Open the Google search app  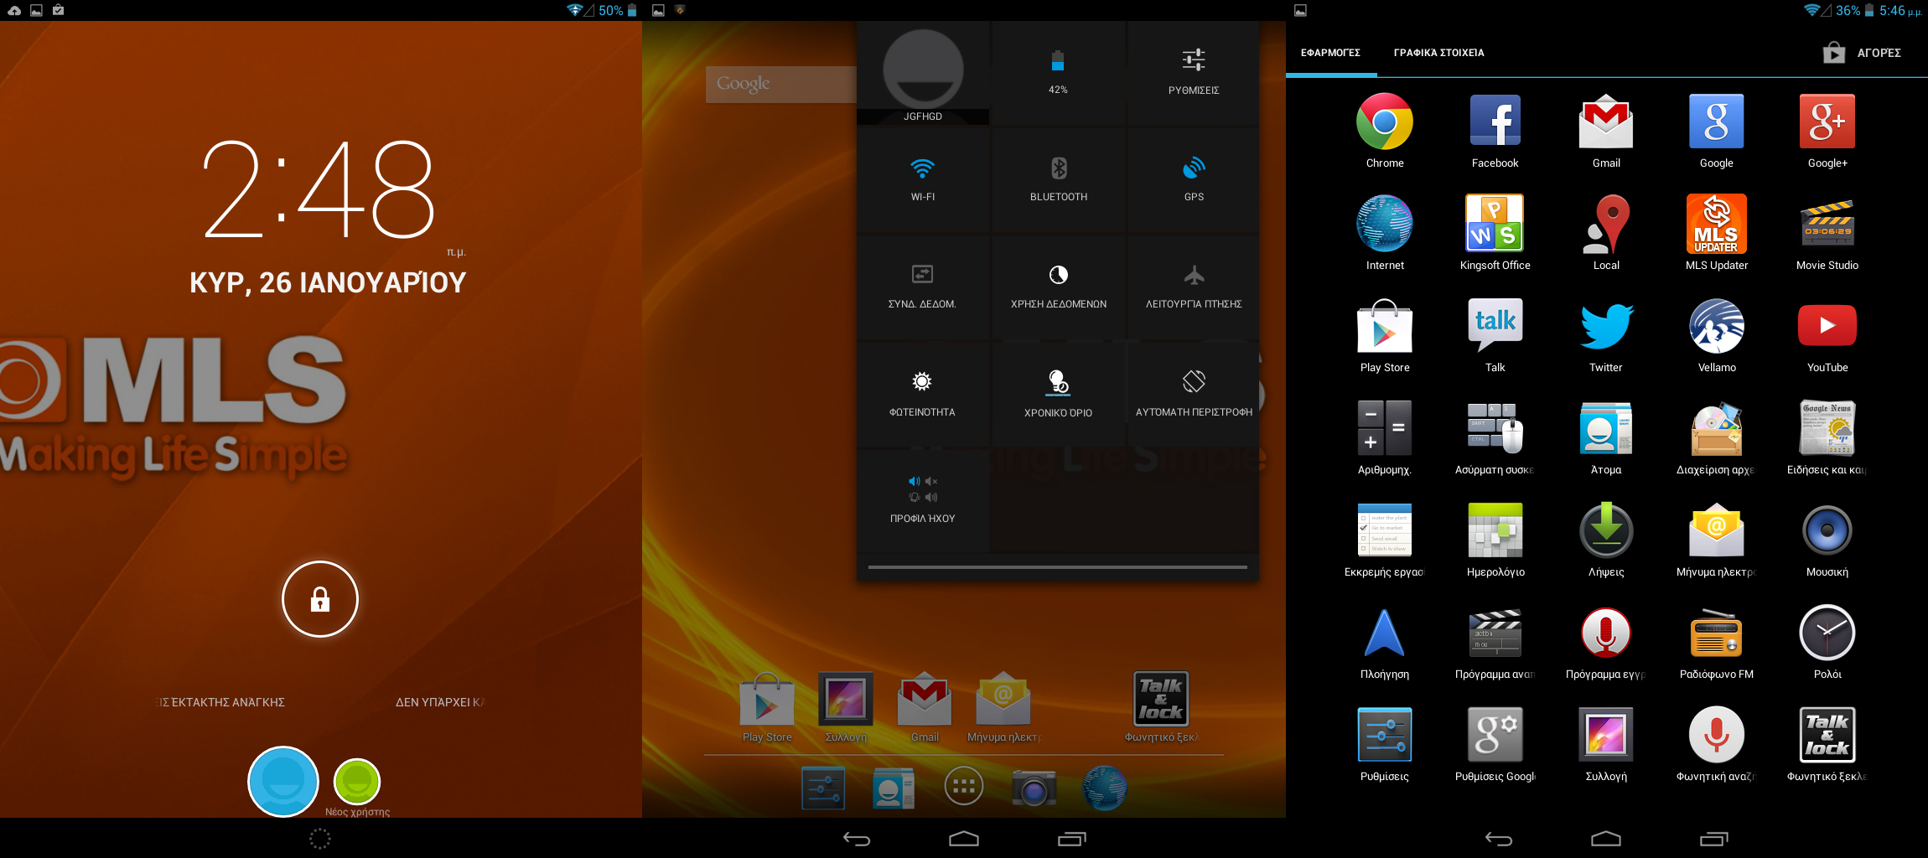point(1717,121)
